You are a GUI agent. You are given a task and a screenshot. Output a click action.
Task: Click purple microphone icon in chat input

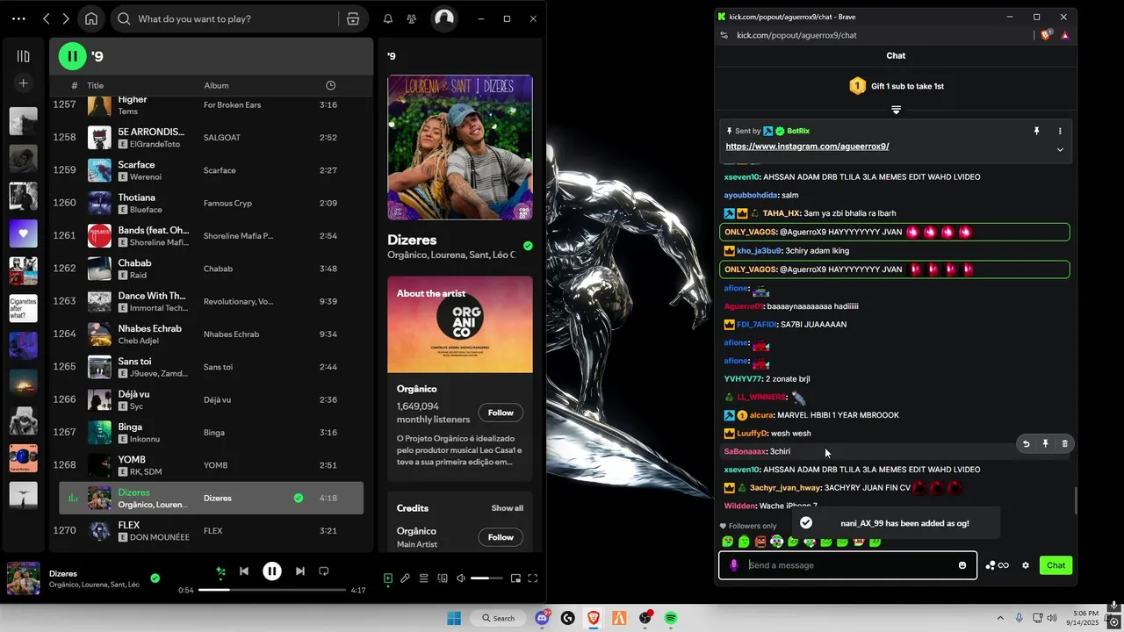pos(734,565)
